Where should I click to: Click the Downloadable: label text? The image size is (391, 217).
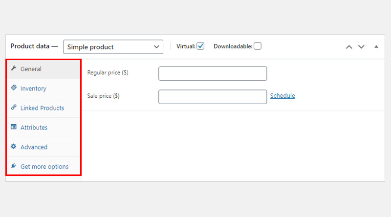(233, 46)
